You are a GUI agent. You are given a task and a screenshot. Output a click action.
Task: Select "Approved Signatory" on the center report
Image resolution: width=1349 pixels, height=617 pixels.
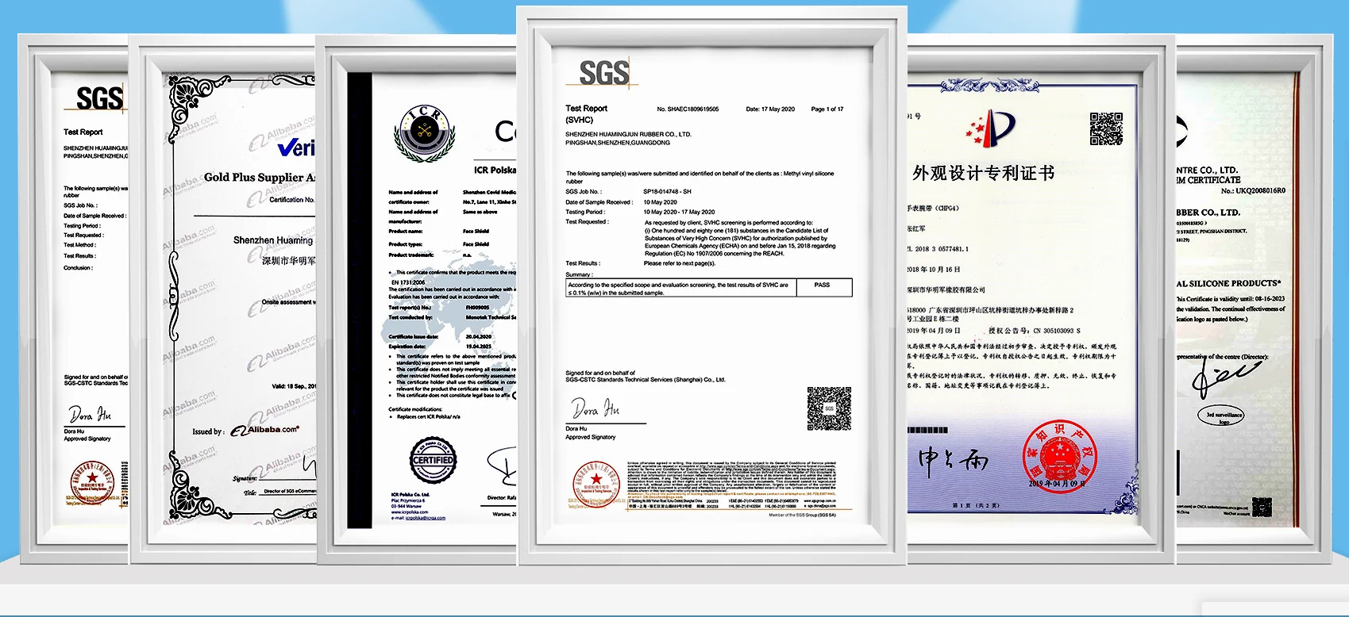pos(590,437)
